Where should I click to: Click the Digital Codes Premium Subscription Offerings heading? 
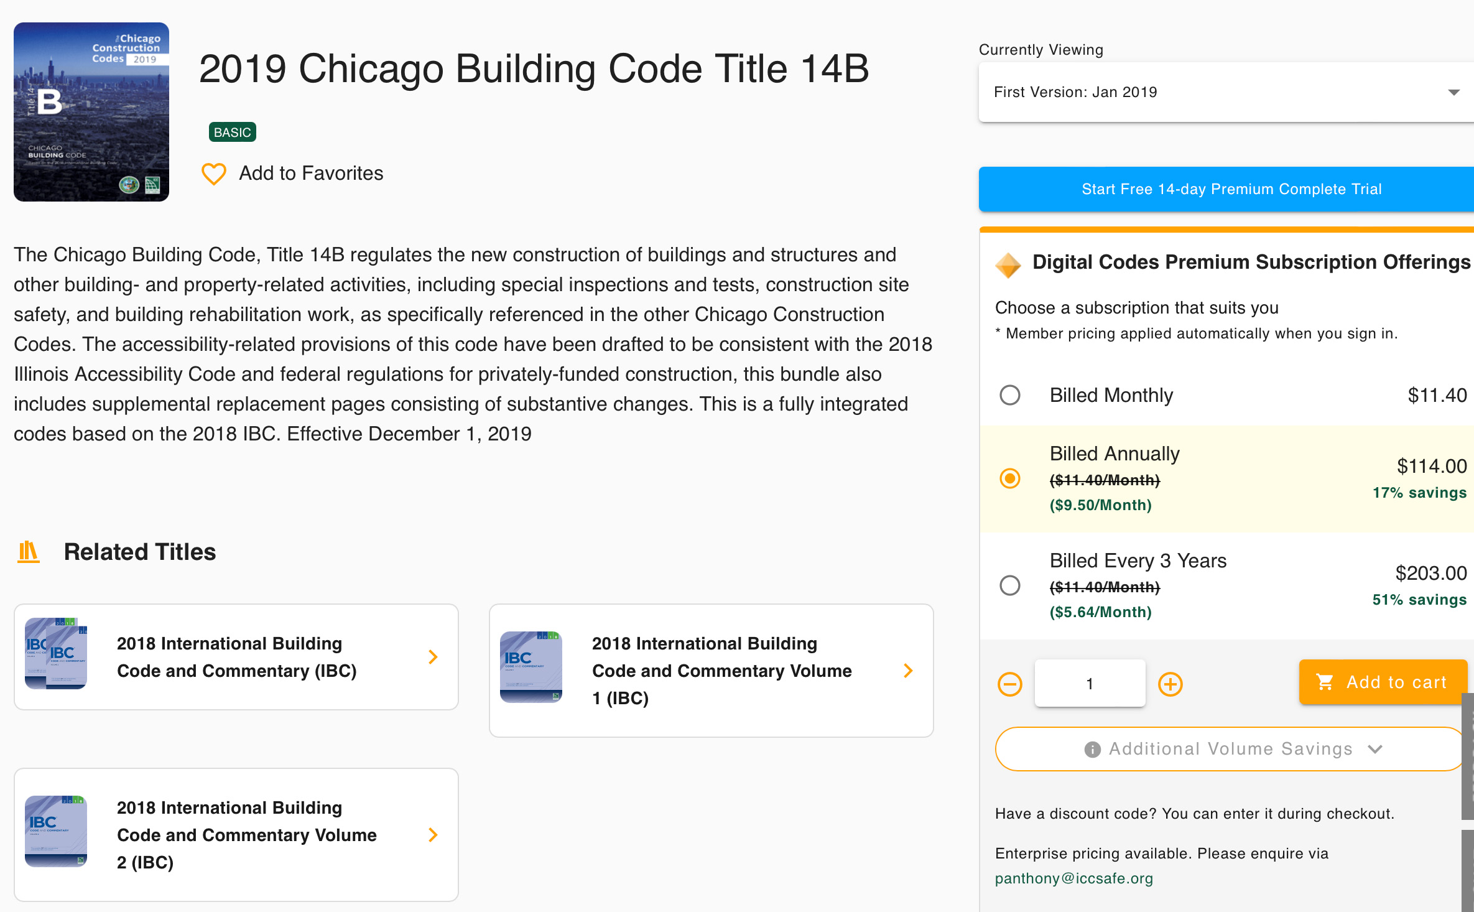[1251, 262]
